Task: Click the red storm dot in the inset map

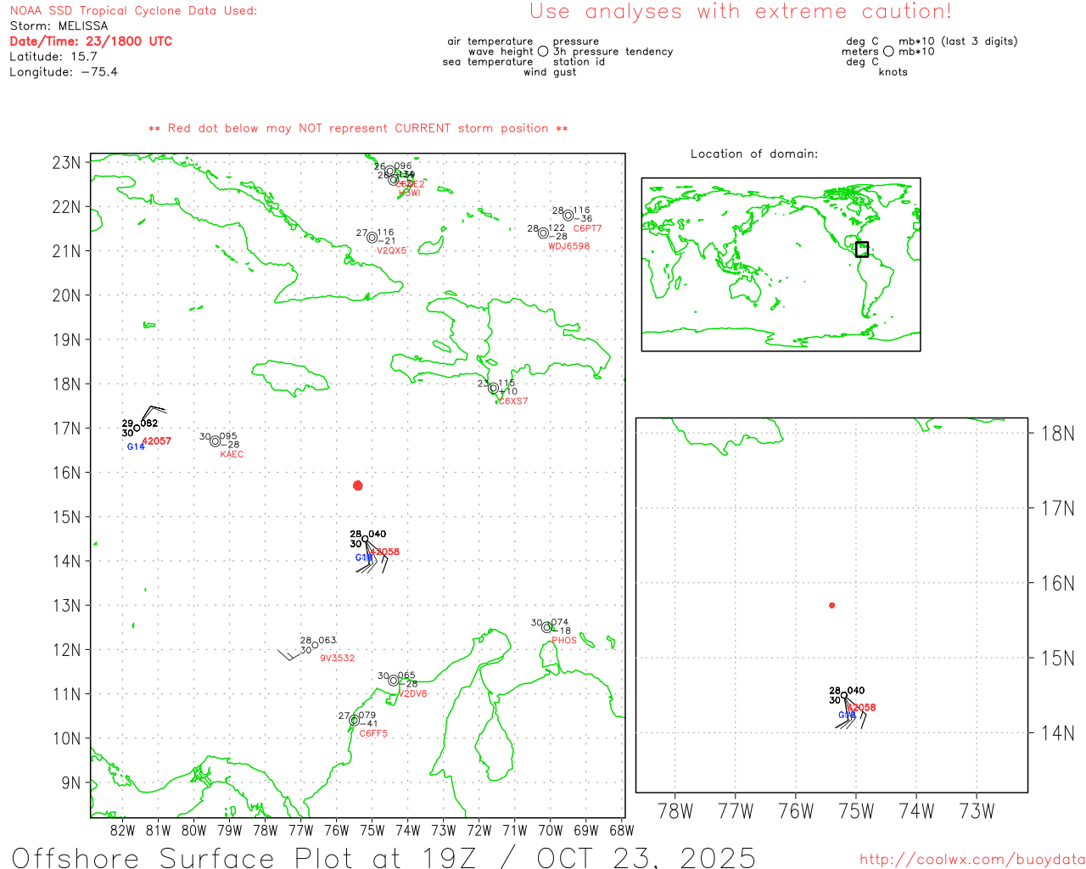Action: (832, 605)
